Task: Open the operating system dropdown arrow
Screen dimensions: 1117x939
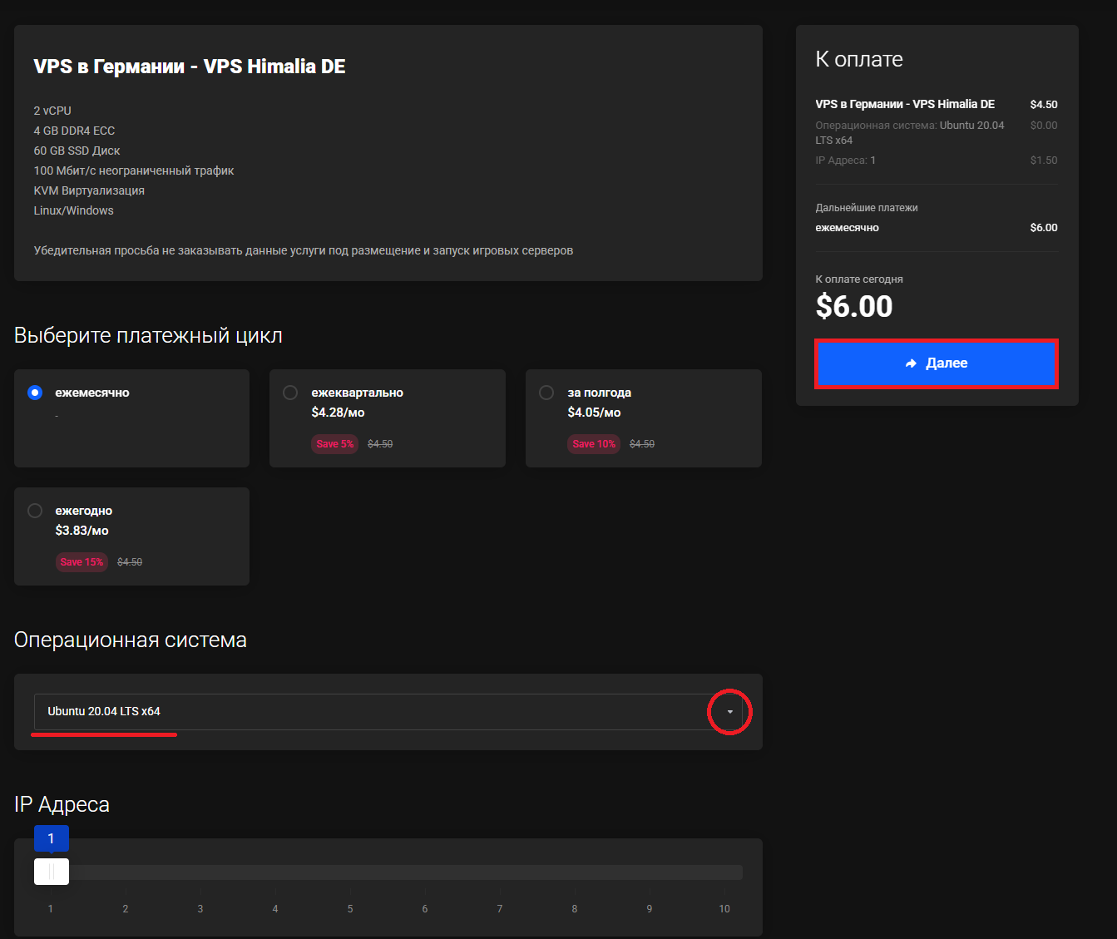Action: click(x=729, y=712)
